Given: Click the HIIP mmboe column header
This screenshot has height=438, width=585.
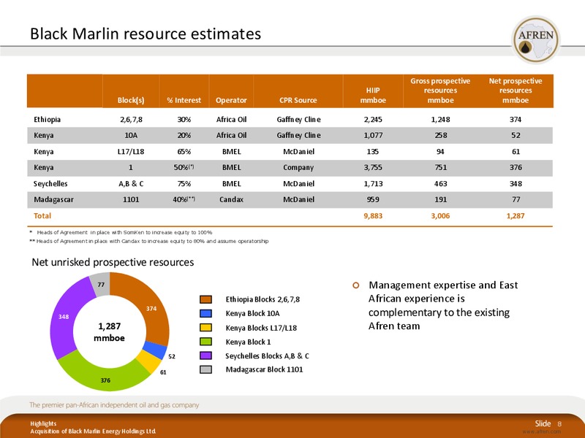Looking at the screenshot, I should (373, 96).
